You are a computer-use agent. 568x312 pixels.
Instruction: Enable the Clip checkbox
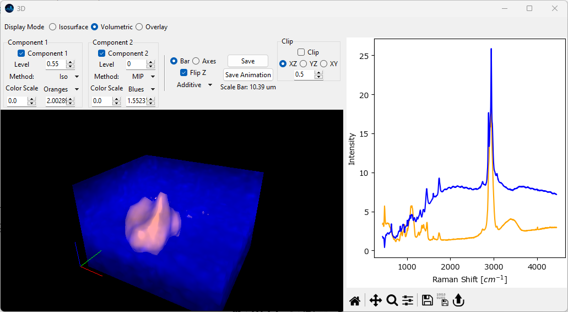click(301, 52)
